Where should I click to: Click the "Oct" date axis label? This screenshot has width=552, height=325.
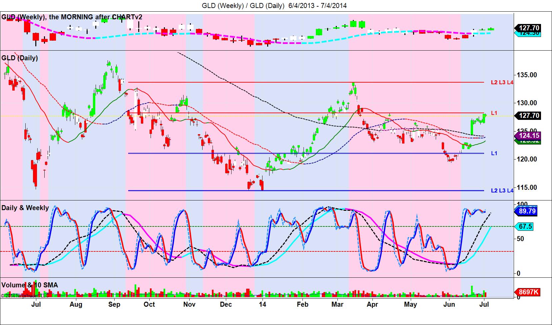pos(150,304)
